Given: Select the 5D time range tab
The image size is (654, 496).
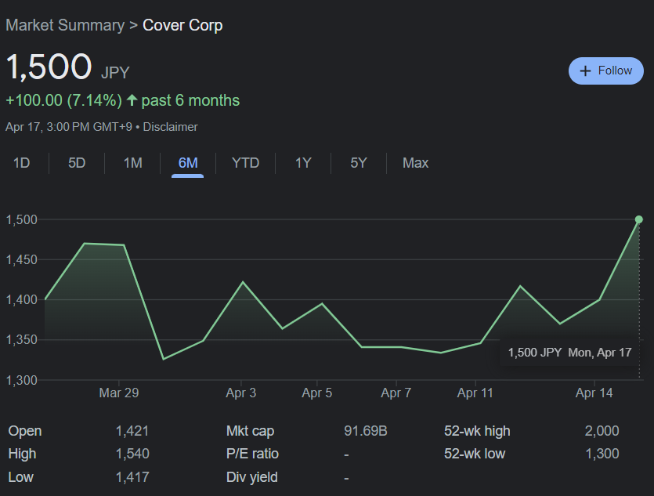Looking at the screenshot, I should point(77,163).
